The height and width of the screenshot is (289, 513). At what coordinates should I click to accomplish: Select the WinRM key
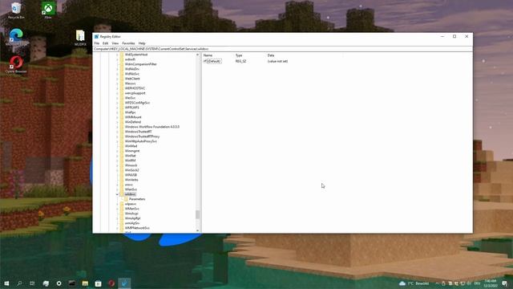130,161
